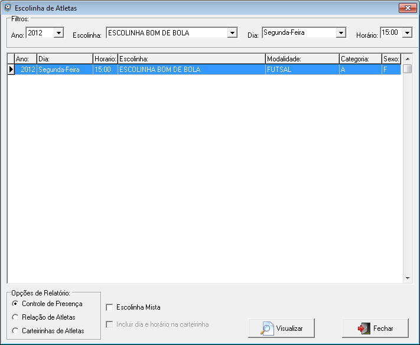Click the app icon in title bar
Screen dimensions: 420x345
click(x=8, y=8)
